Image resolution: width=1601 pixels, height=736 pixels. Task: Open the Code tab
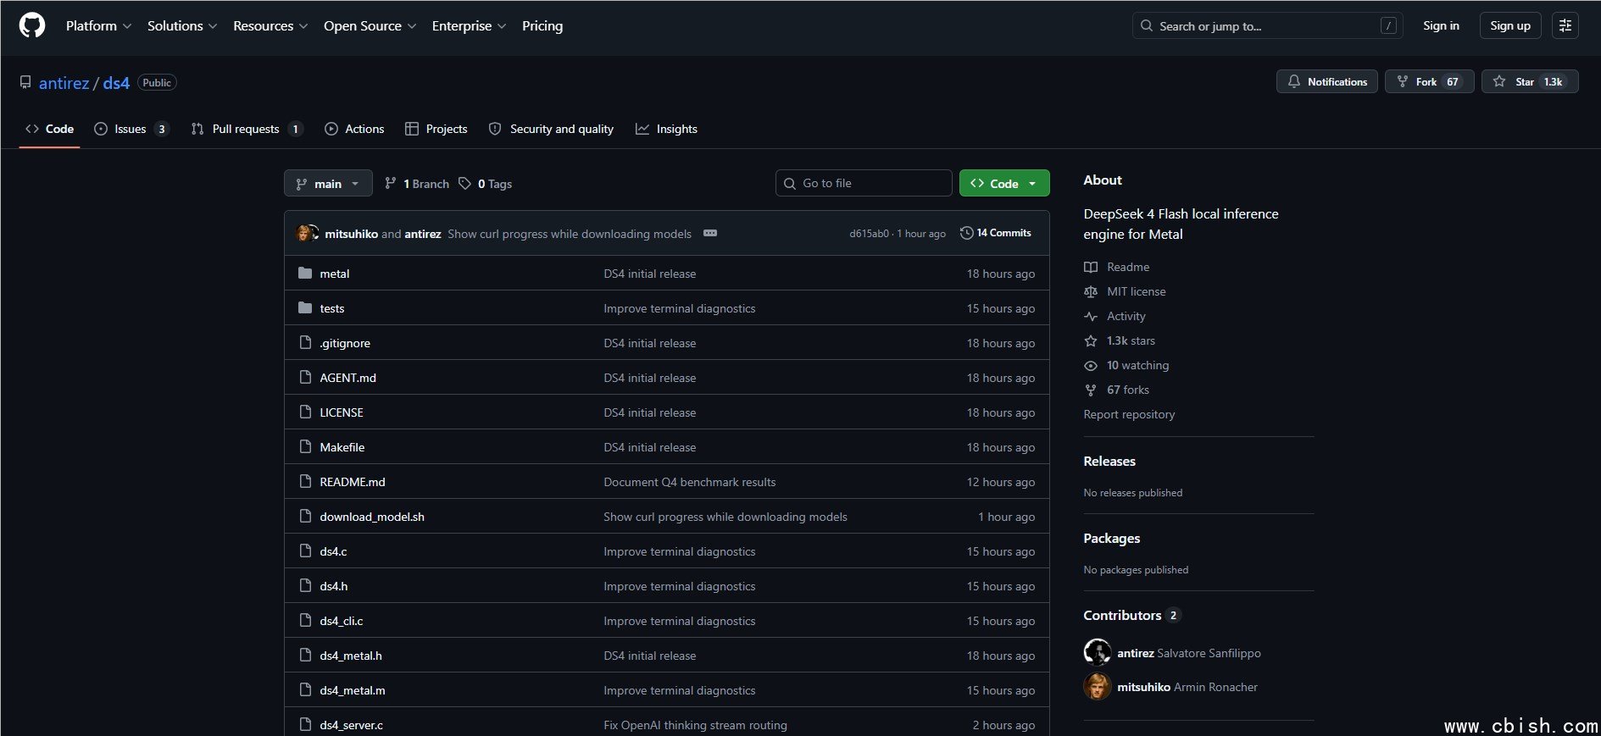click(49, 129)
